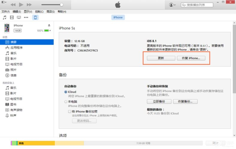Image resolution: width=236 pixels, height=149 pixels.
Task: Click the Apple logo in the display area
Action: coord(118,5)
